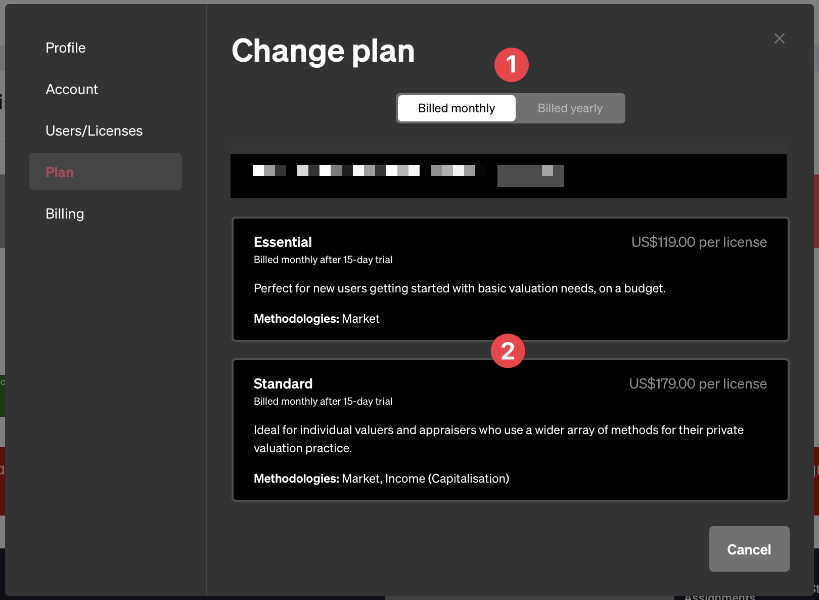
Task: Click the US$119.00 per license price
Action: pos(699,242)
